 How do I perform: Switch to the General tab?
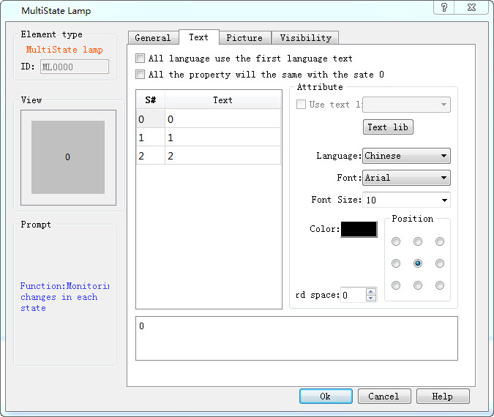pos(153,38)
